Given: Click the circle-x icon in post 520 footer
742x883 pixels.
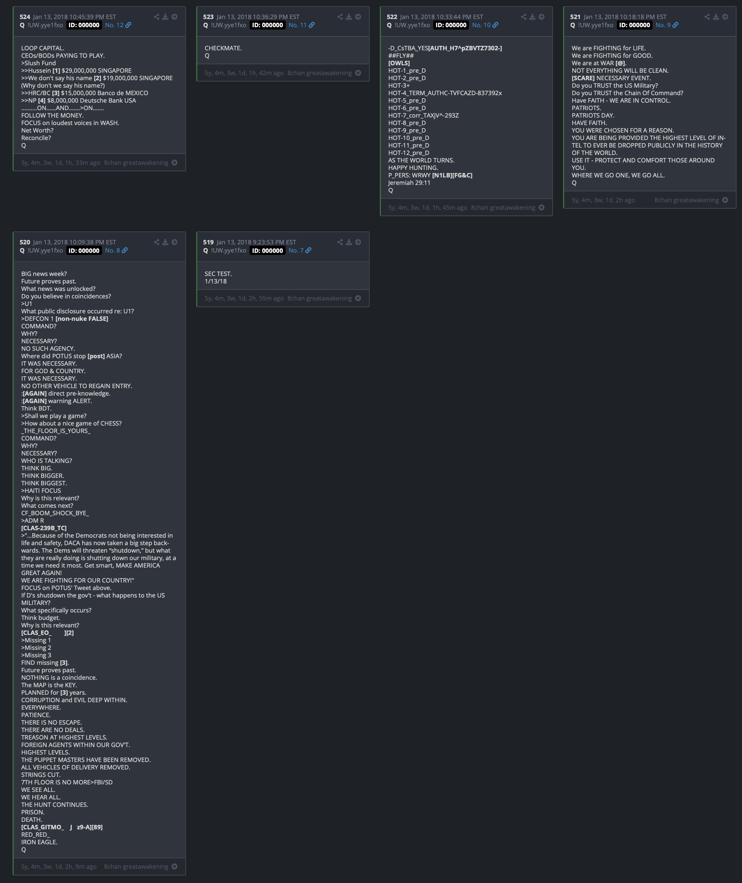Looking at the screenshot, I should coord(174,867).
